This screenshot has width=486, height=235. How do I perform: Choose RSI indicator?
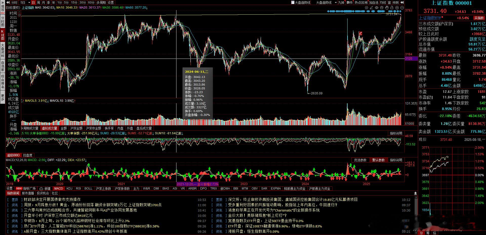[x=78, y=189]
